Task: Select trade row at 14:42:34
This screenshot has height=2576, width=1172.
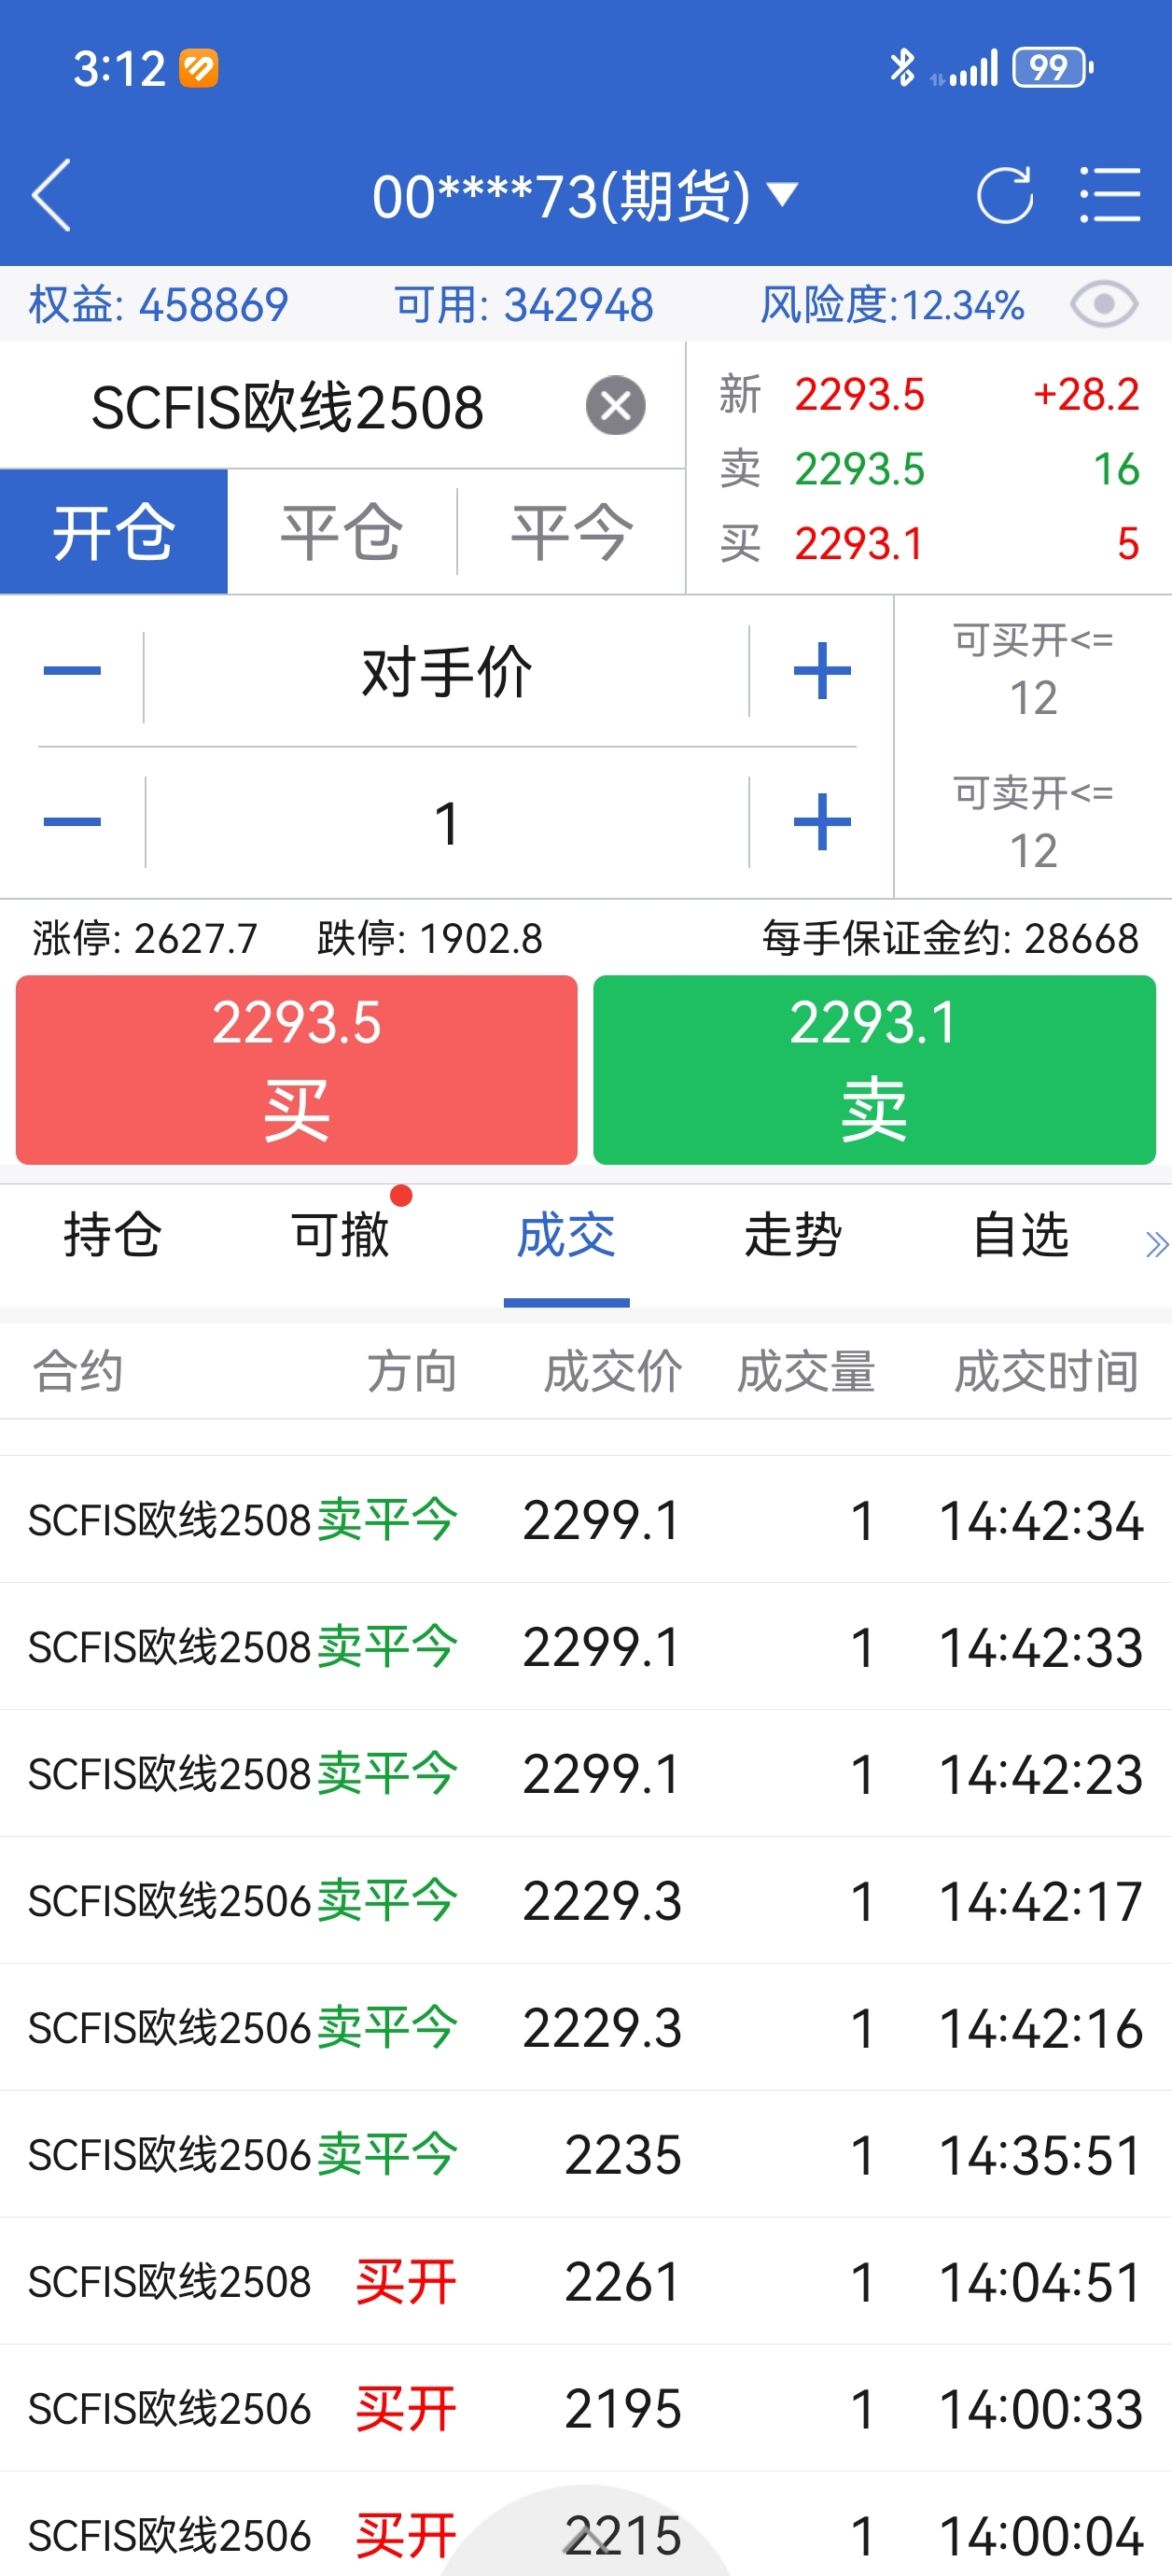Action: (586, 1520)
